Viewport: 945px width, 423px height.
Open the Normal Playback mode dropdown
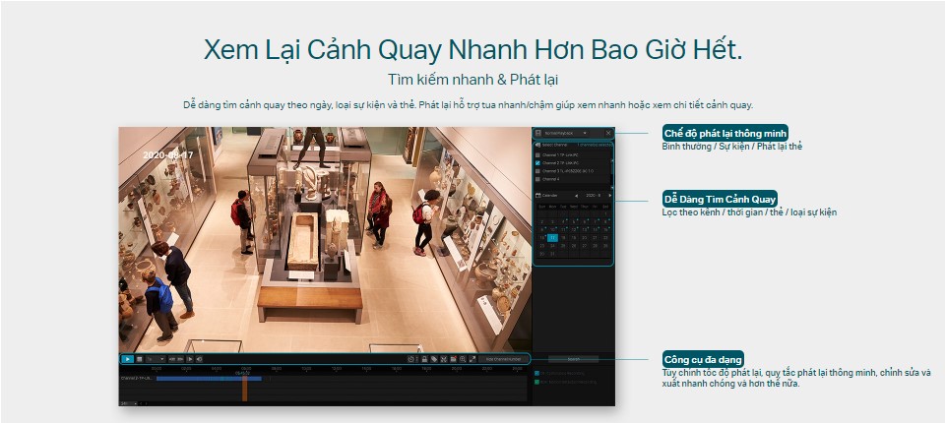(585, 132)
